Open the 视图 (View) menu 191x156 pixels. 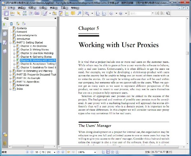pyautogui.click(x=32, y=8)
